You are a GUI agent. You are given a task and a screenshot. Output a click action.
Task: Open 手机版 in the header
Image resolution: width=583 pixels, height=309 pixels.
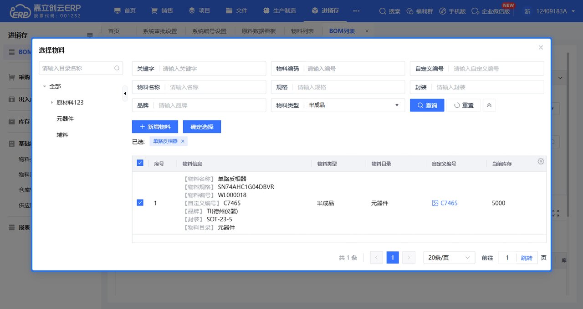pyautogui.click(x=452, y=11)
